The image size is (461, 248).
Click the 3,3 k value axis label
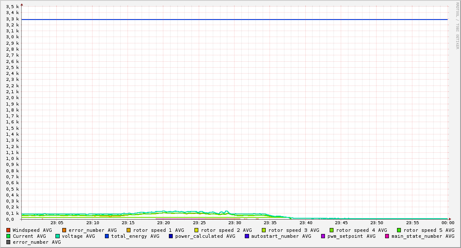[x=12, y=19]
